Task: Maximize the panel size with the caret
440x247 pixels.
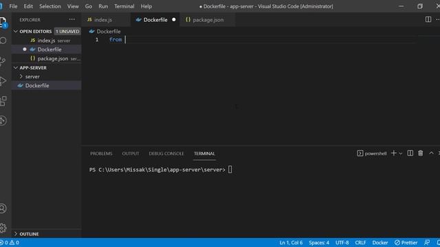Action: click(431, 153)
